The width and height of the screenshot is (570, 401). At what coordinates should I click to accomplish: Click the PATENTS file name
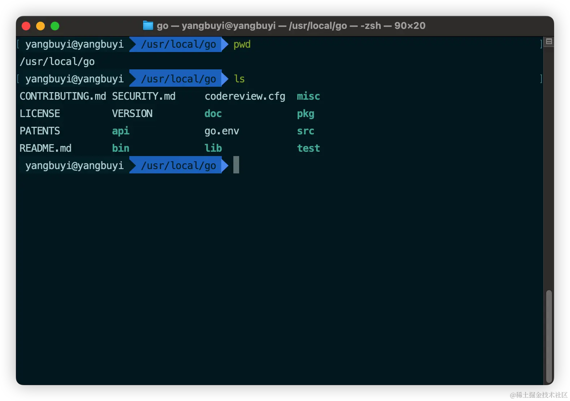[40, 131]
